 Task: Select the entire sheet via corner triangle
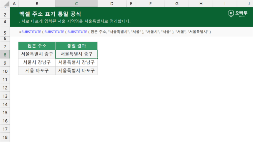coord(5,4)
